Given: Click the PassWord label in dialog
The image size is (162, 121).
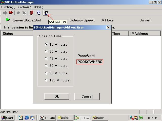Looking at the screenshot, I should 86,56.
